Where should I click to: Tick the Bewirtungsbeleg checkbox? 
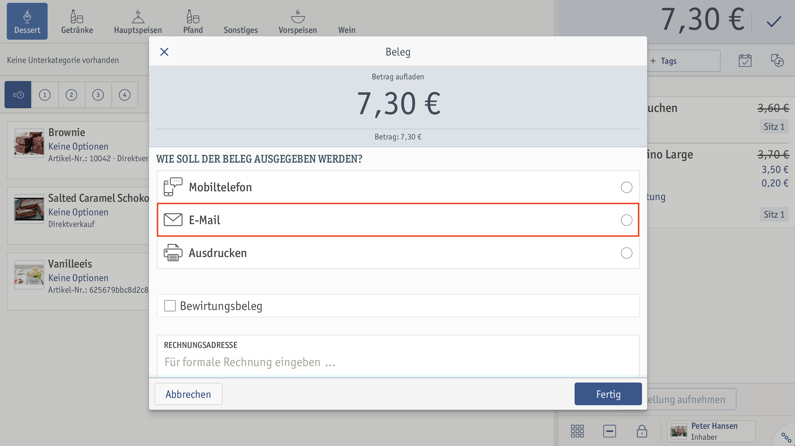point(170,305)
